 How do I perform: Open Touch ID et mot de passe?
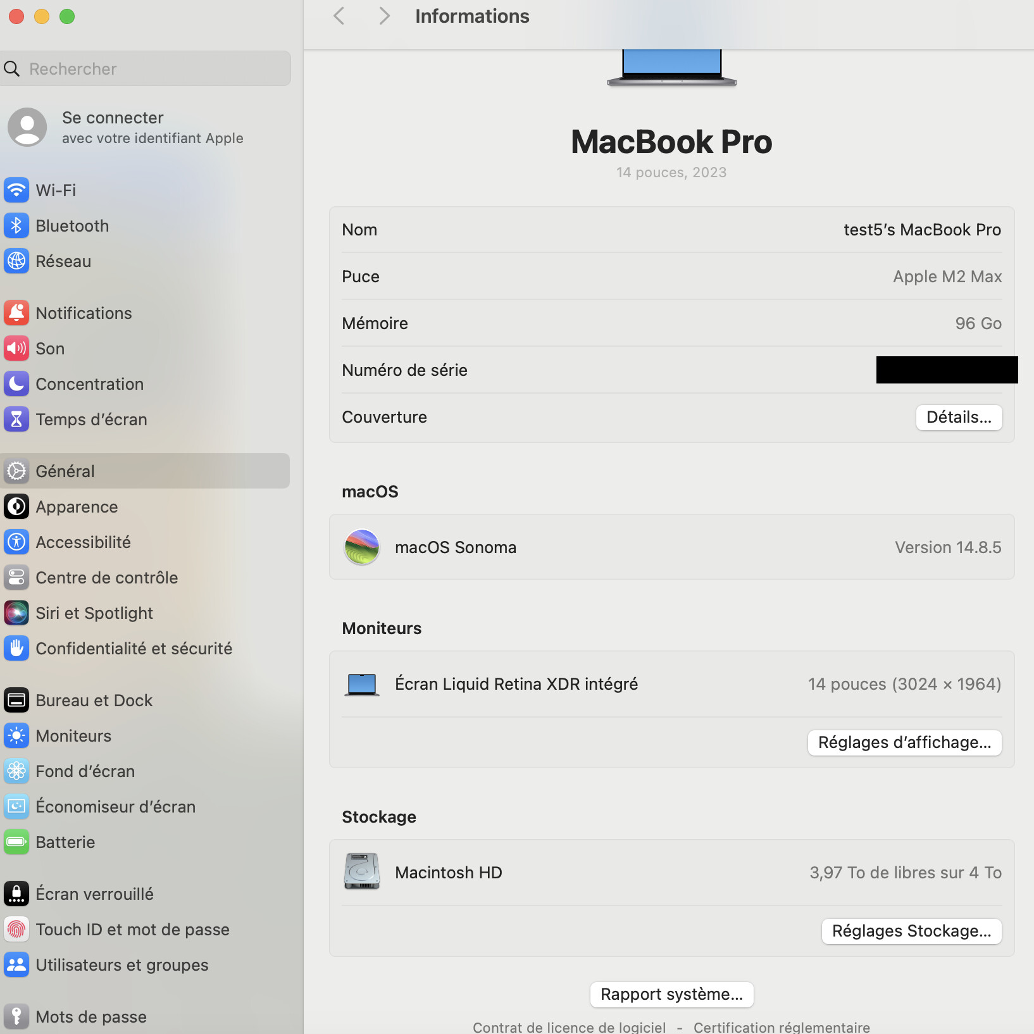(132, 929)
